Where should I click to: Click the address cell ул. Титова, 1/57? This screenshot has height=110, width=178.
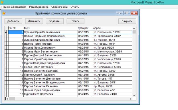click(113, 78)
